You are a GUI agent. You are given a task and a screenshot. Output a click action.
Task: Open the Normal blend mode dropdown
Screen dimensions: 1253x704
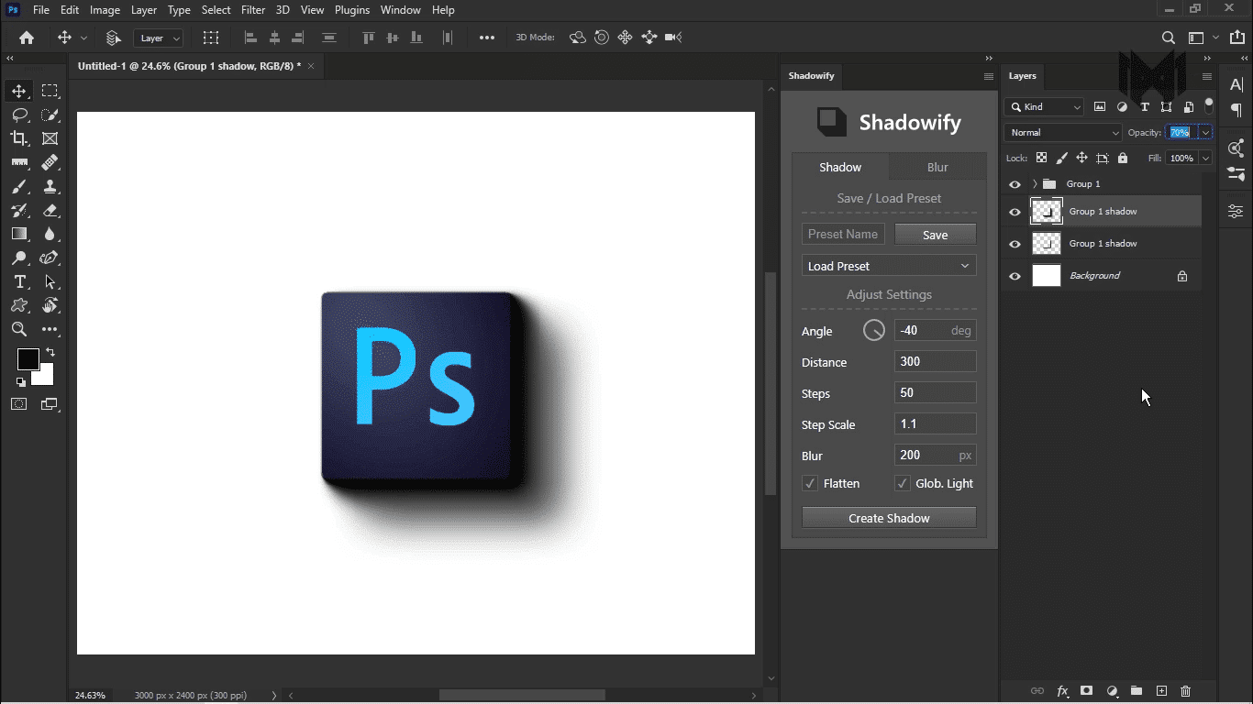click(1063, 133)
